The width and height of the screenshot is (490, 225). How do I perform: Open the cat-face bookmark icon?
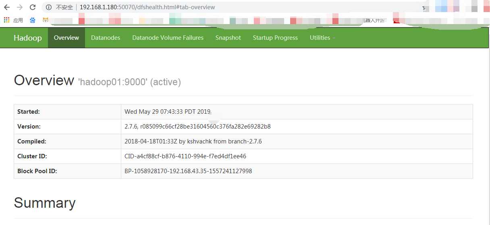coord(46,20)
